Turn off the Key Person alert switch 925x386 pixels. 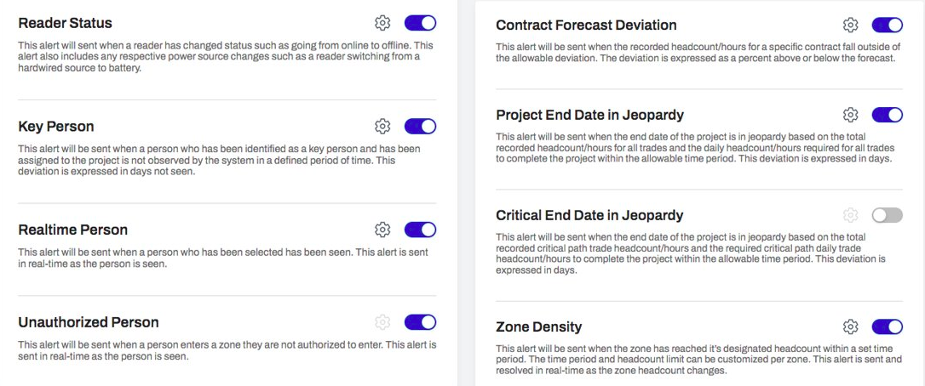click(x=420, y=126)
